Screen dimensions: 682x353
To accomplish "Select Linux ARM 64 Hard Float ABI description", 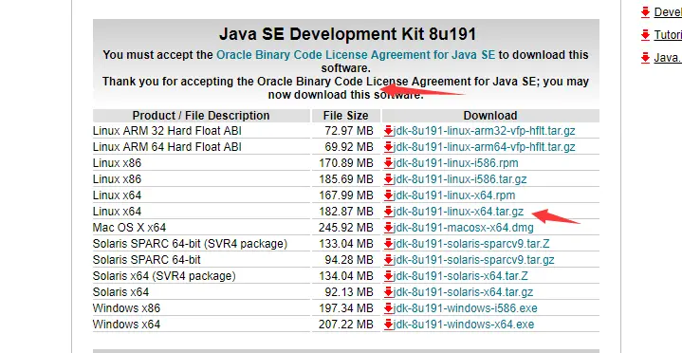I will pyautogui.click(x=167, y=147).
